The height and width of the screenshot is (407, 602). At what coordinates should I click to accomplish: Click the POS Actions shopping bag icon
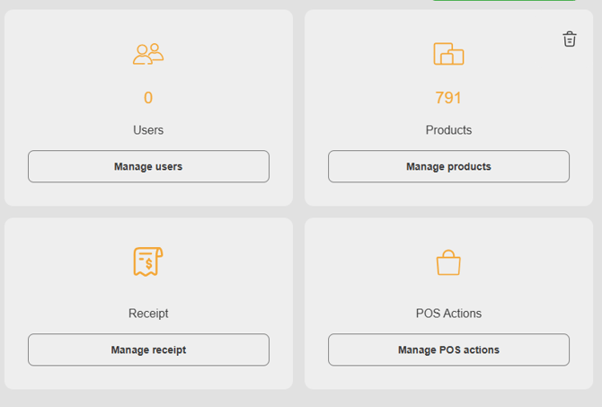pos(448,262)
